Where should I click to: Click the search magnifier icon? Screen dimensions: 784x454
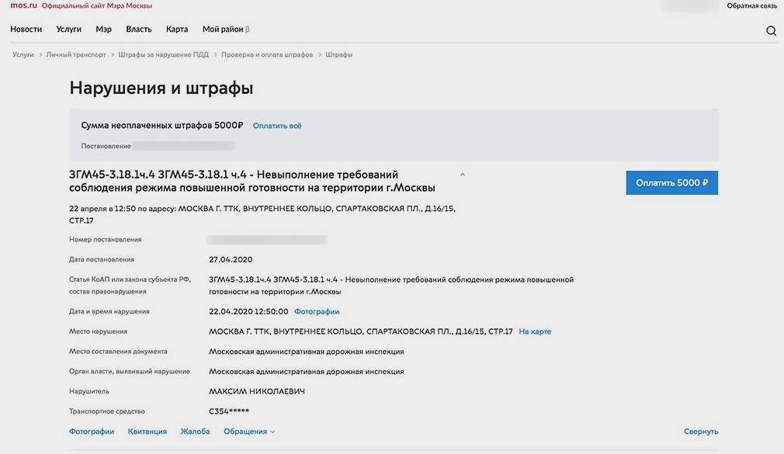tap(771, 31)
